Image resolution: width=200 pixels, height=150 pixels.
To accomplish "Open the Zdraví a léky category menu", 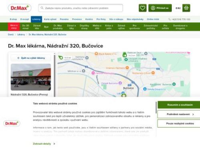I will click(72, 27).
